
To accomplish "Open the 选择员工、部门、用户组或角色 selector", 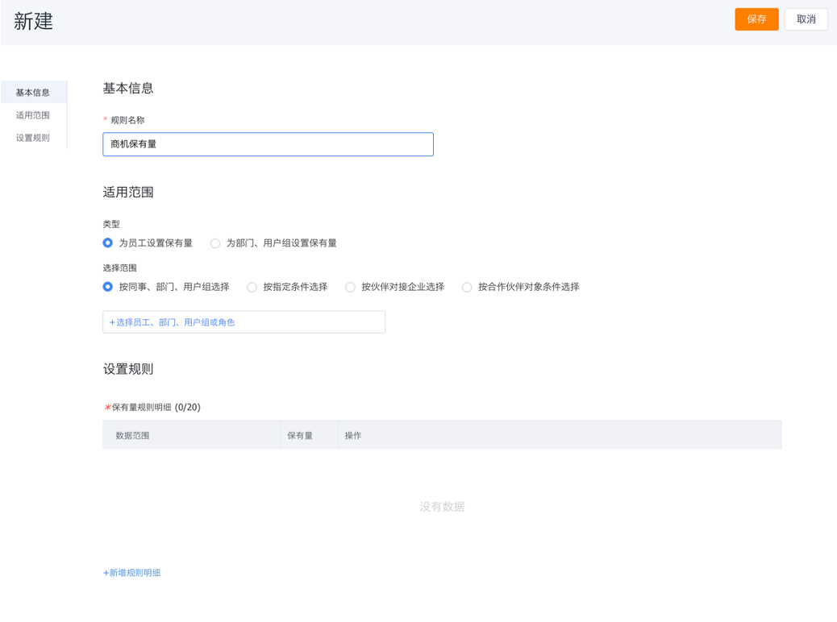I will point(244,322).
